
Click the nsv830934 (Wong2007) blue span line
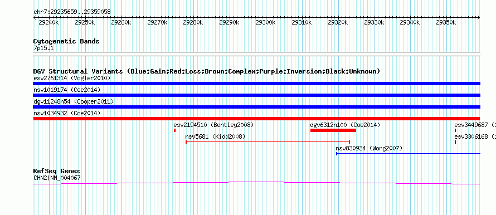(408, 154)
